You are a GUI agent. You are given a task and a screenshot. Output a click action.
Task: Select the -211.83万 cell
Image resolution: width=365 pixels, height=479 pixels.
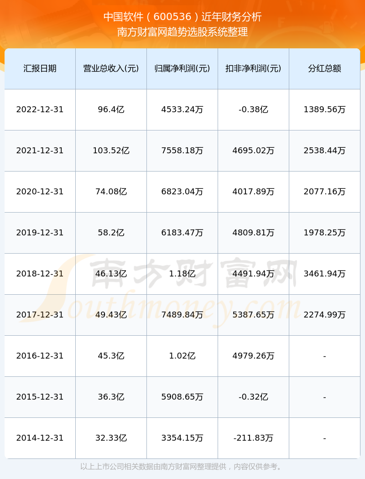pos(254,438)
